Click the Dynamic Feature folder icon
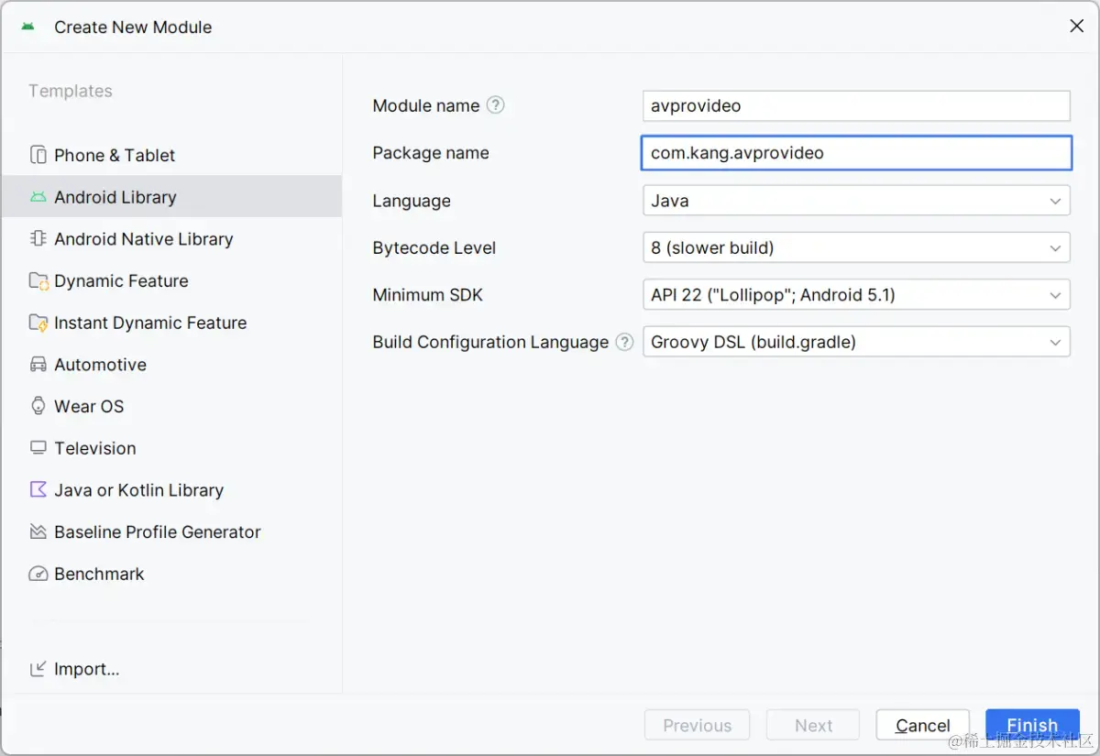The image size is (1100, 756). pyautogui.click(x=38, y=281)
